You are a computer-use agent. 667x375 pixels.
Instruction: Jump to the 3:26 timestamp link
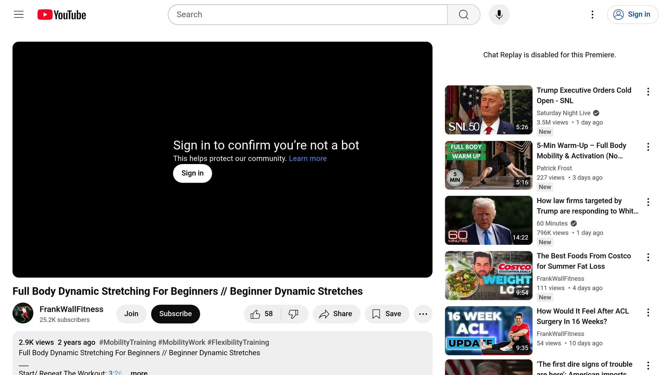115,372
